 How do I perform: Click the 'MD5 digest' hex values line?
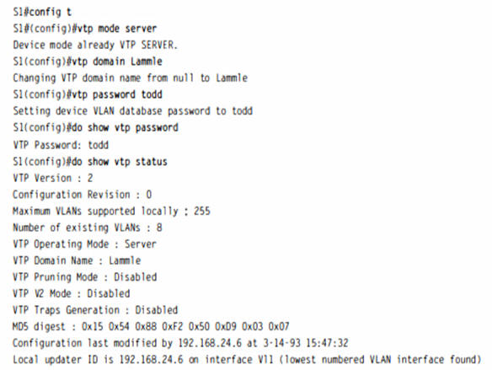(151, 327)
